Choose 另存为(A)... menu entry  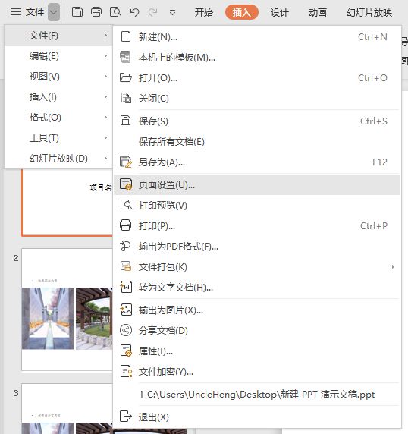pos(257,162)
